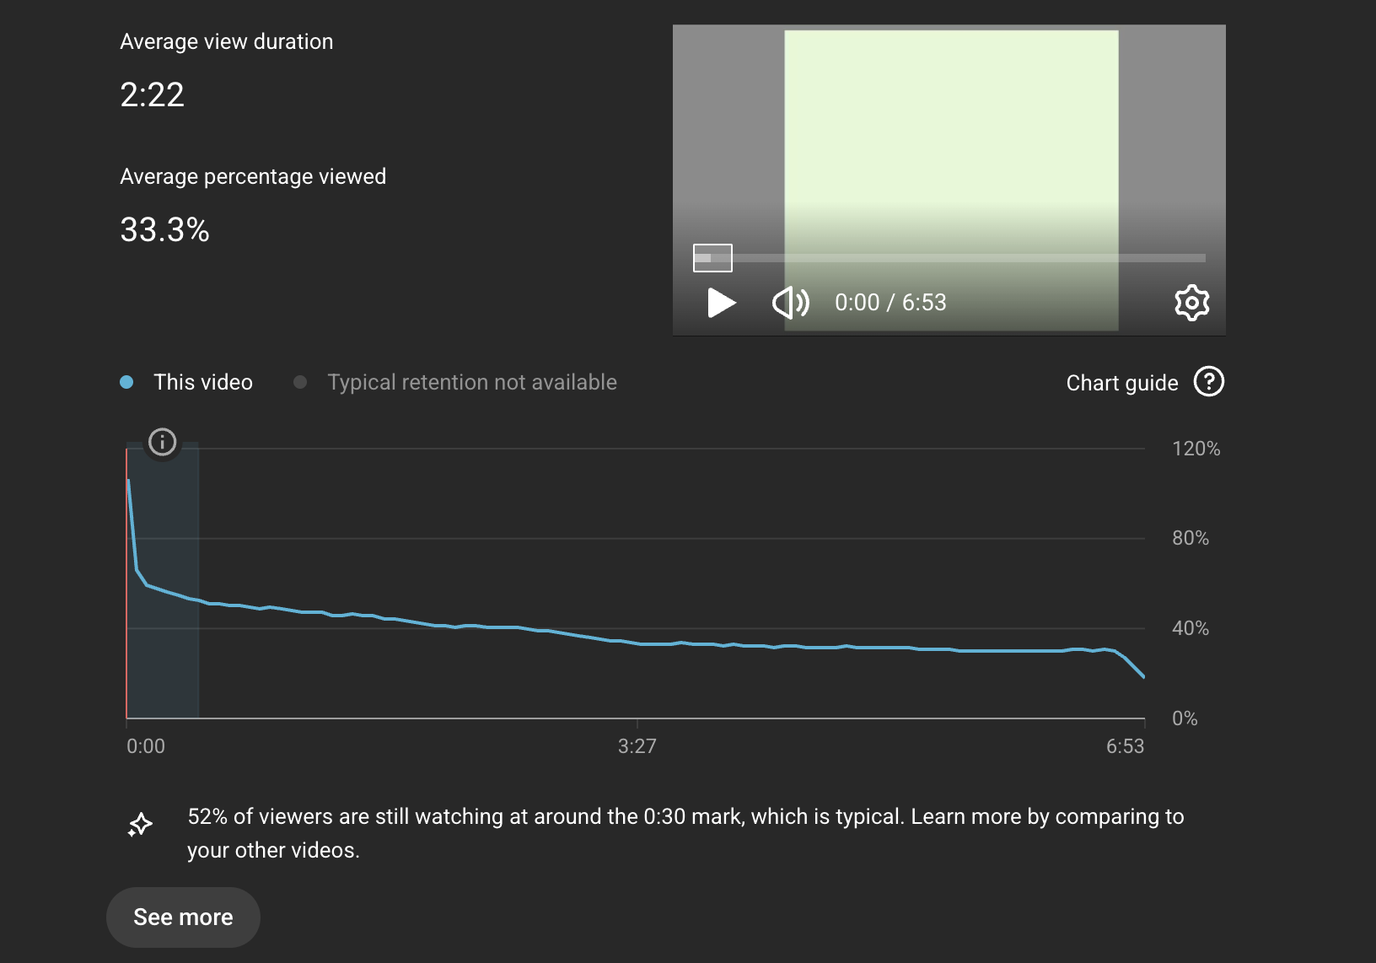1376x963 pixels.
Task: Click the Play button on the video player
Action: click(721, 302)
